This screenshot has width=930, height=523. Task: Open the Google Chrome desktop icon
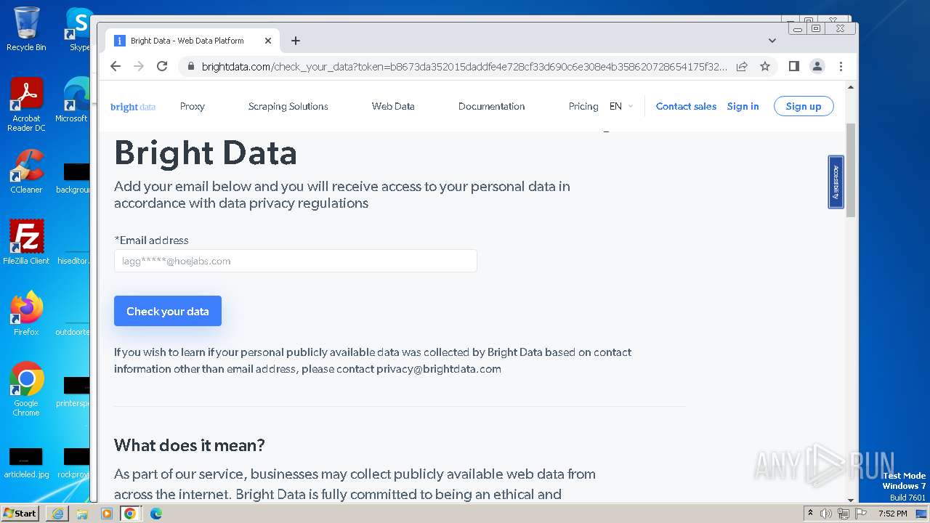(x=26, y=389)
